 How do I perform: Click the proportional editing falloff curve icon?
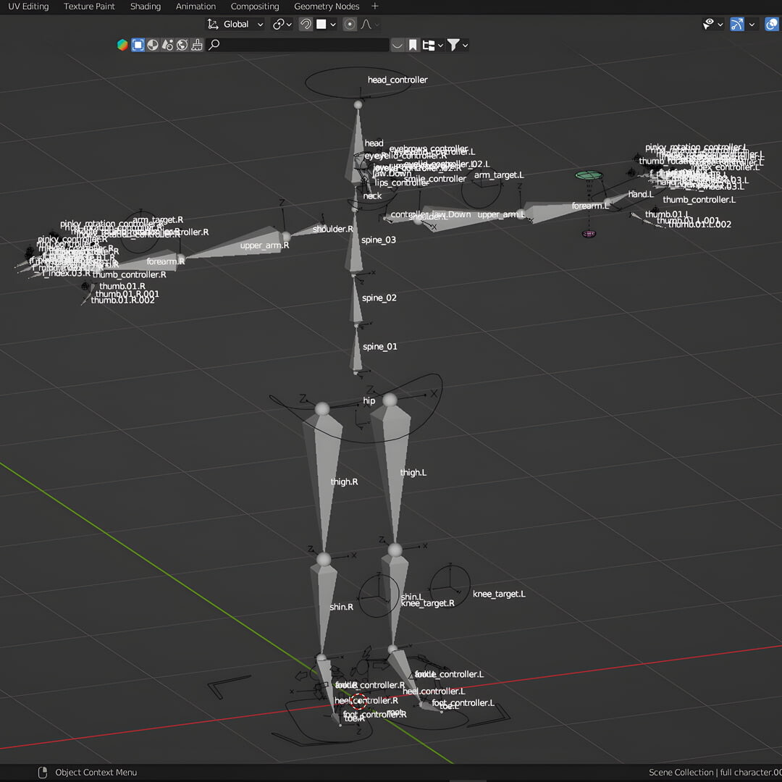[x=366, y=24]
